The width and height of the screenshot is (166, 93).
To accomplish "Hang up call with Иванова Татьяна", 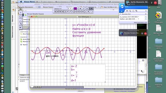I will pos(145,34).
